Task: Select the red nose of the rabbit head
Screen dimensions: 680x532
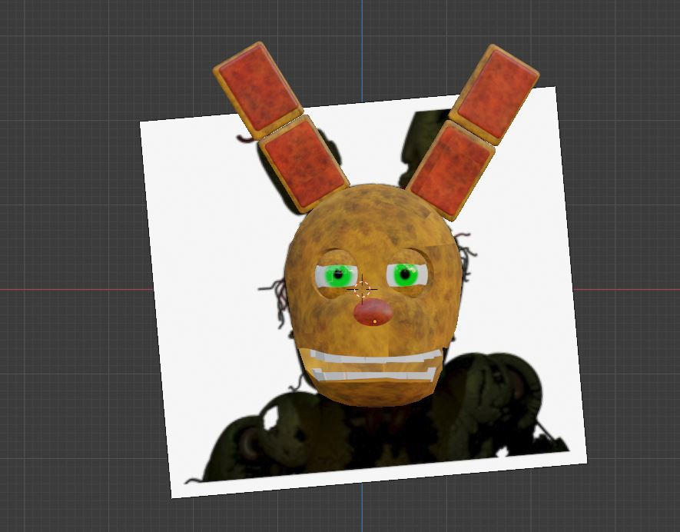Action: (373, 312)
